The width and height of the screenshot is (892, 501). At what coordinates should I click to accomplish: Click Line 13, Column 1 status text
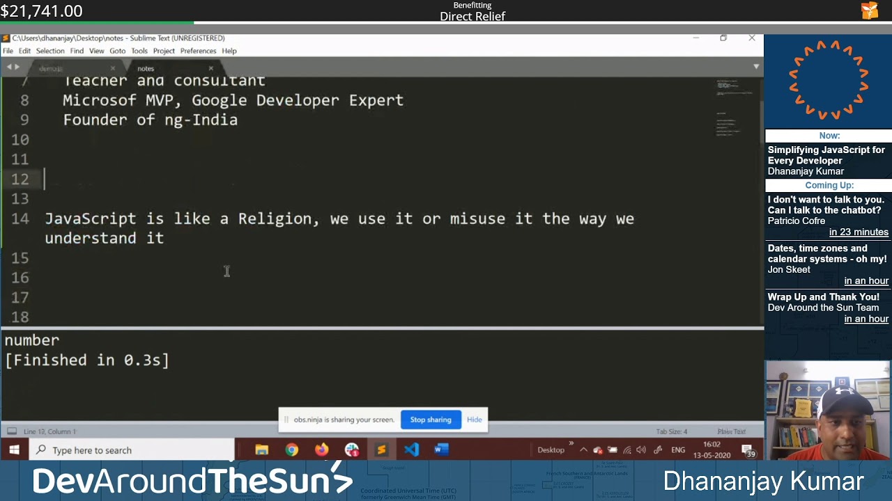(x=49, y=431)
